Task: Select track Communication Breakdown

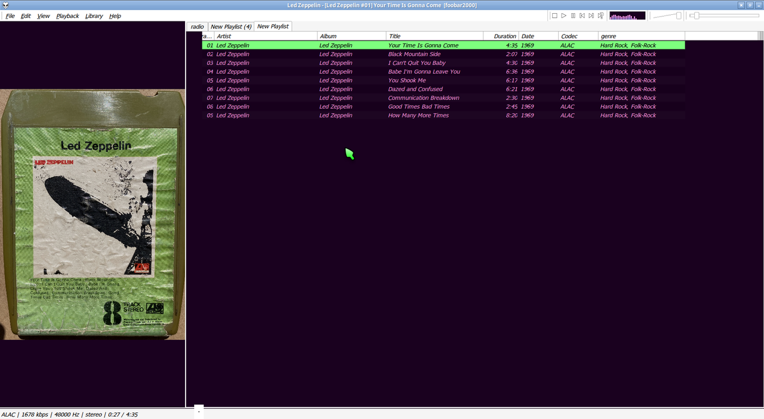Action: (x=443, y=98)
